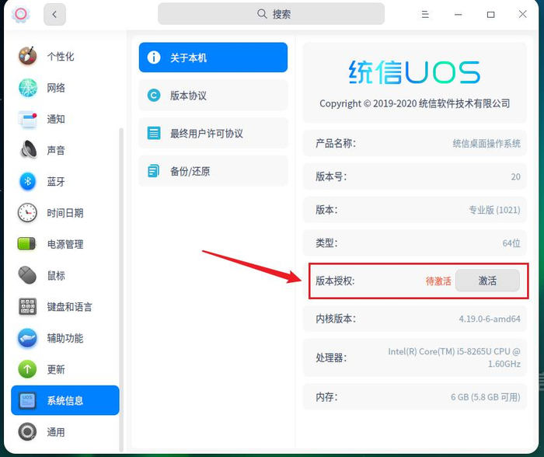Open Accessibility (辅助功能) icon
Viewport: 544px width, 457px height.
(27, 338)
